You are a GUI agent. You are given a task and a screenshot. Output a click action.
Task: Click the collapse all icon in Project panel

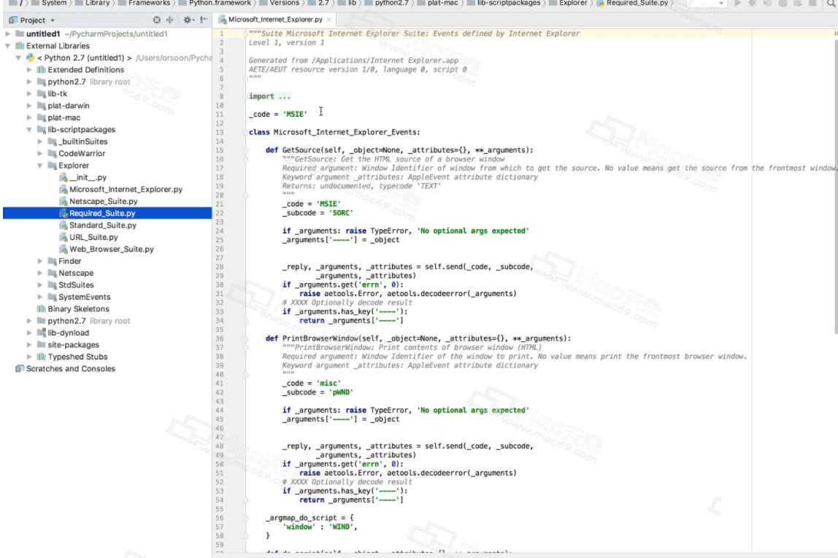pyautogui.click(x=170, y=20)
